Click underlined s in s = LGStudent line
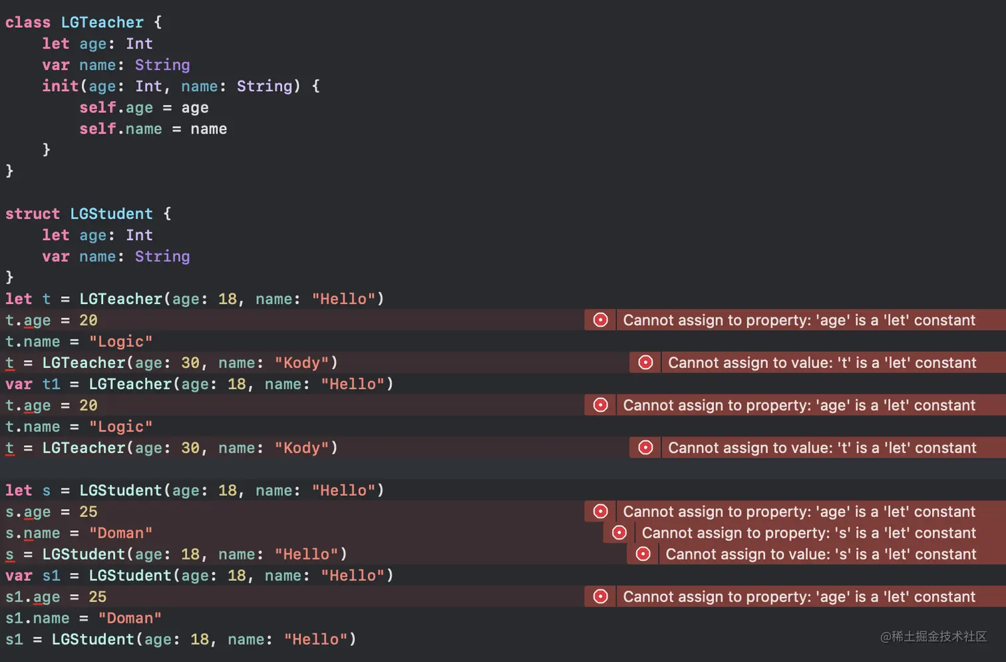The width and height of the screenshot is (1006, 662). tap(9, 555)
